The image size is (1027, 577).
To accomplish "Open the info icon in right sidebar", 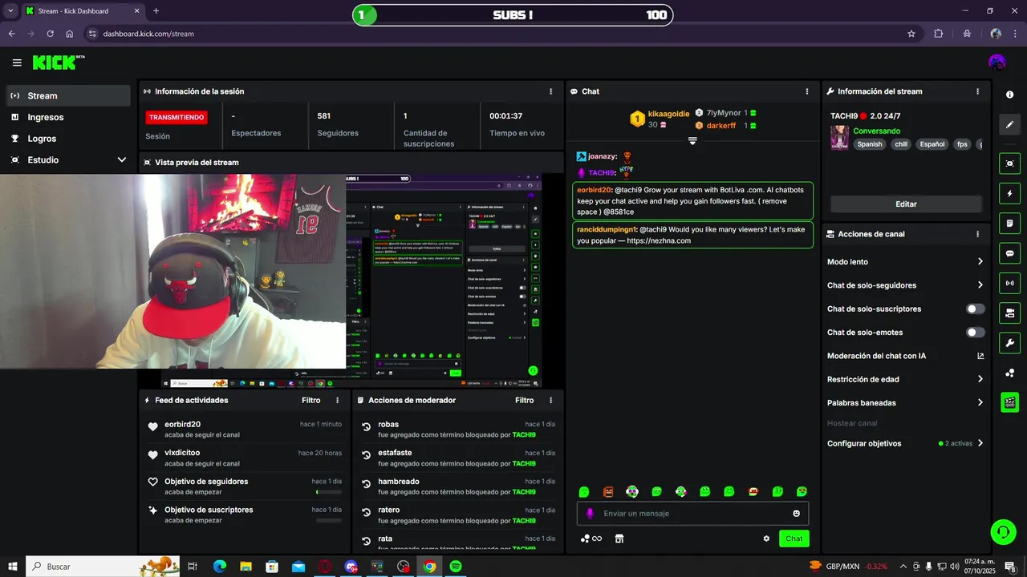I will click(x=1009, y=95).
